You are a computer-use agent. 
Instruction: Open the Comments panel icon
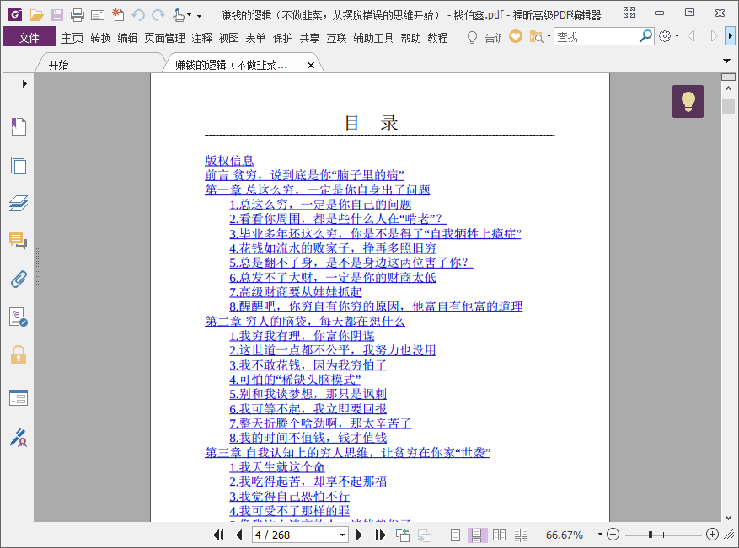click(19, 241)
